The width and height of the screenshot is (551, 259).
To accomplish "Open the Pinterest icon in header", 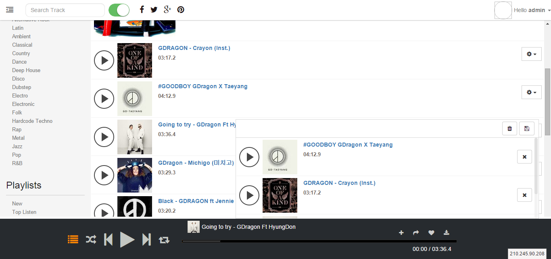I will [x=181, y=10].
